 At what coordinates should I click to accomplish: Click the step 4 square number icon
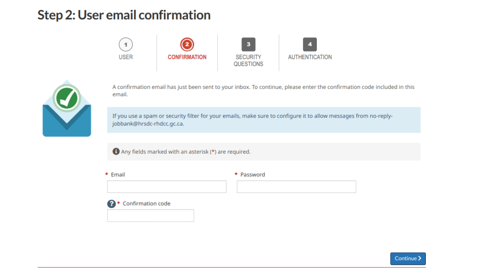pyautogui.click(x=310, y=44)
